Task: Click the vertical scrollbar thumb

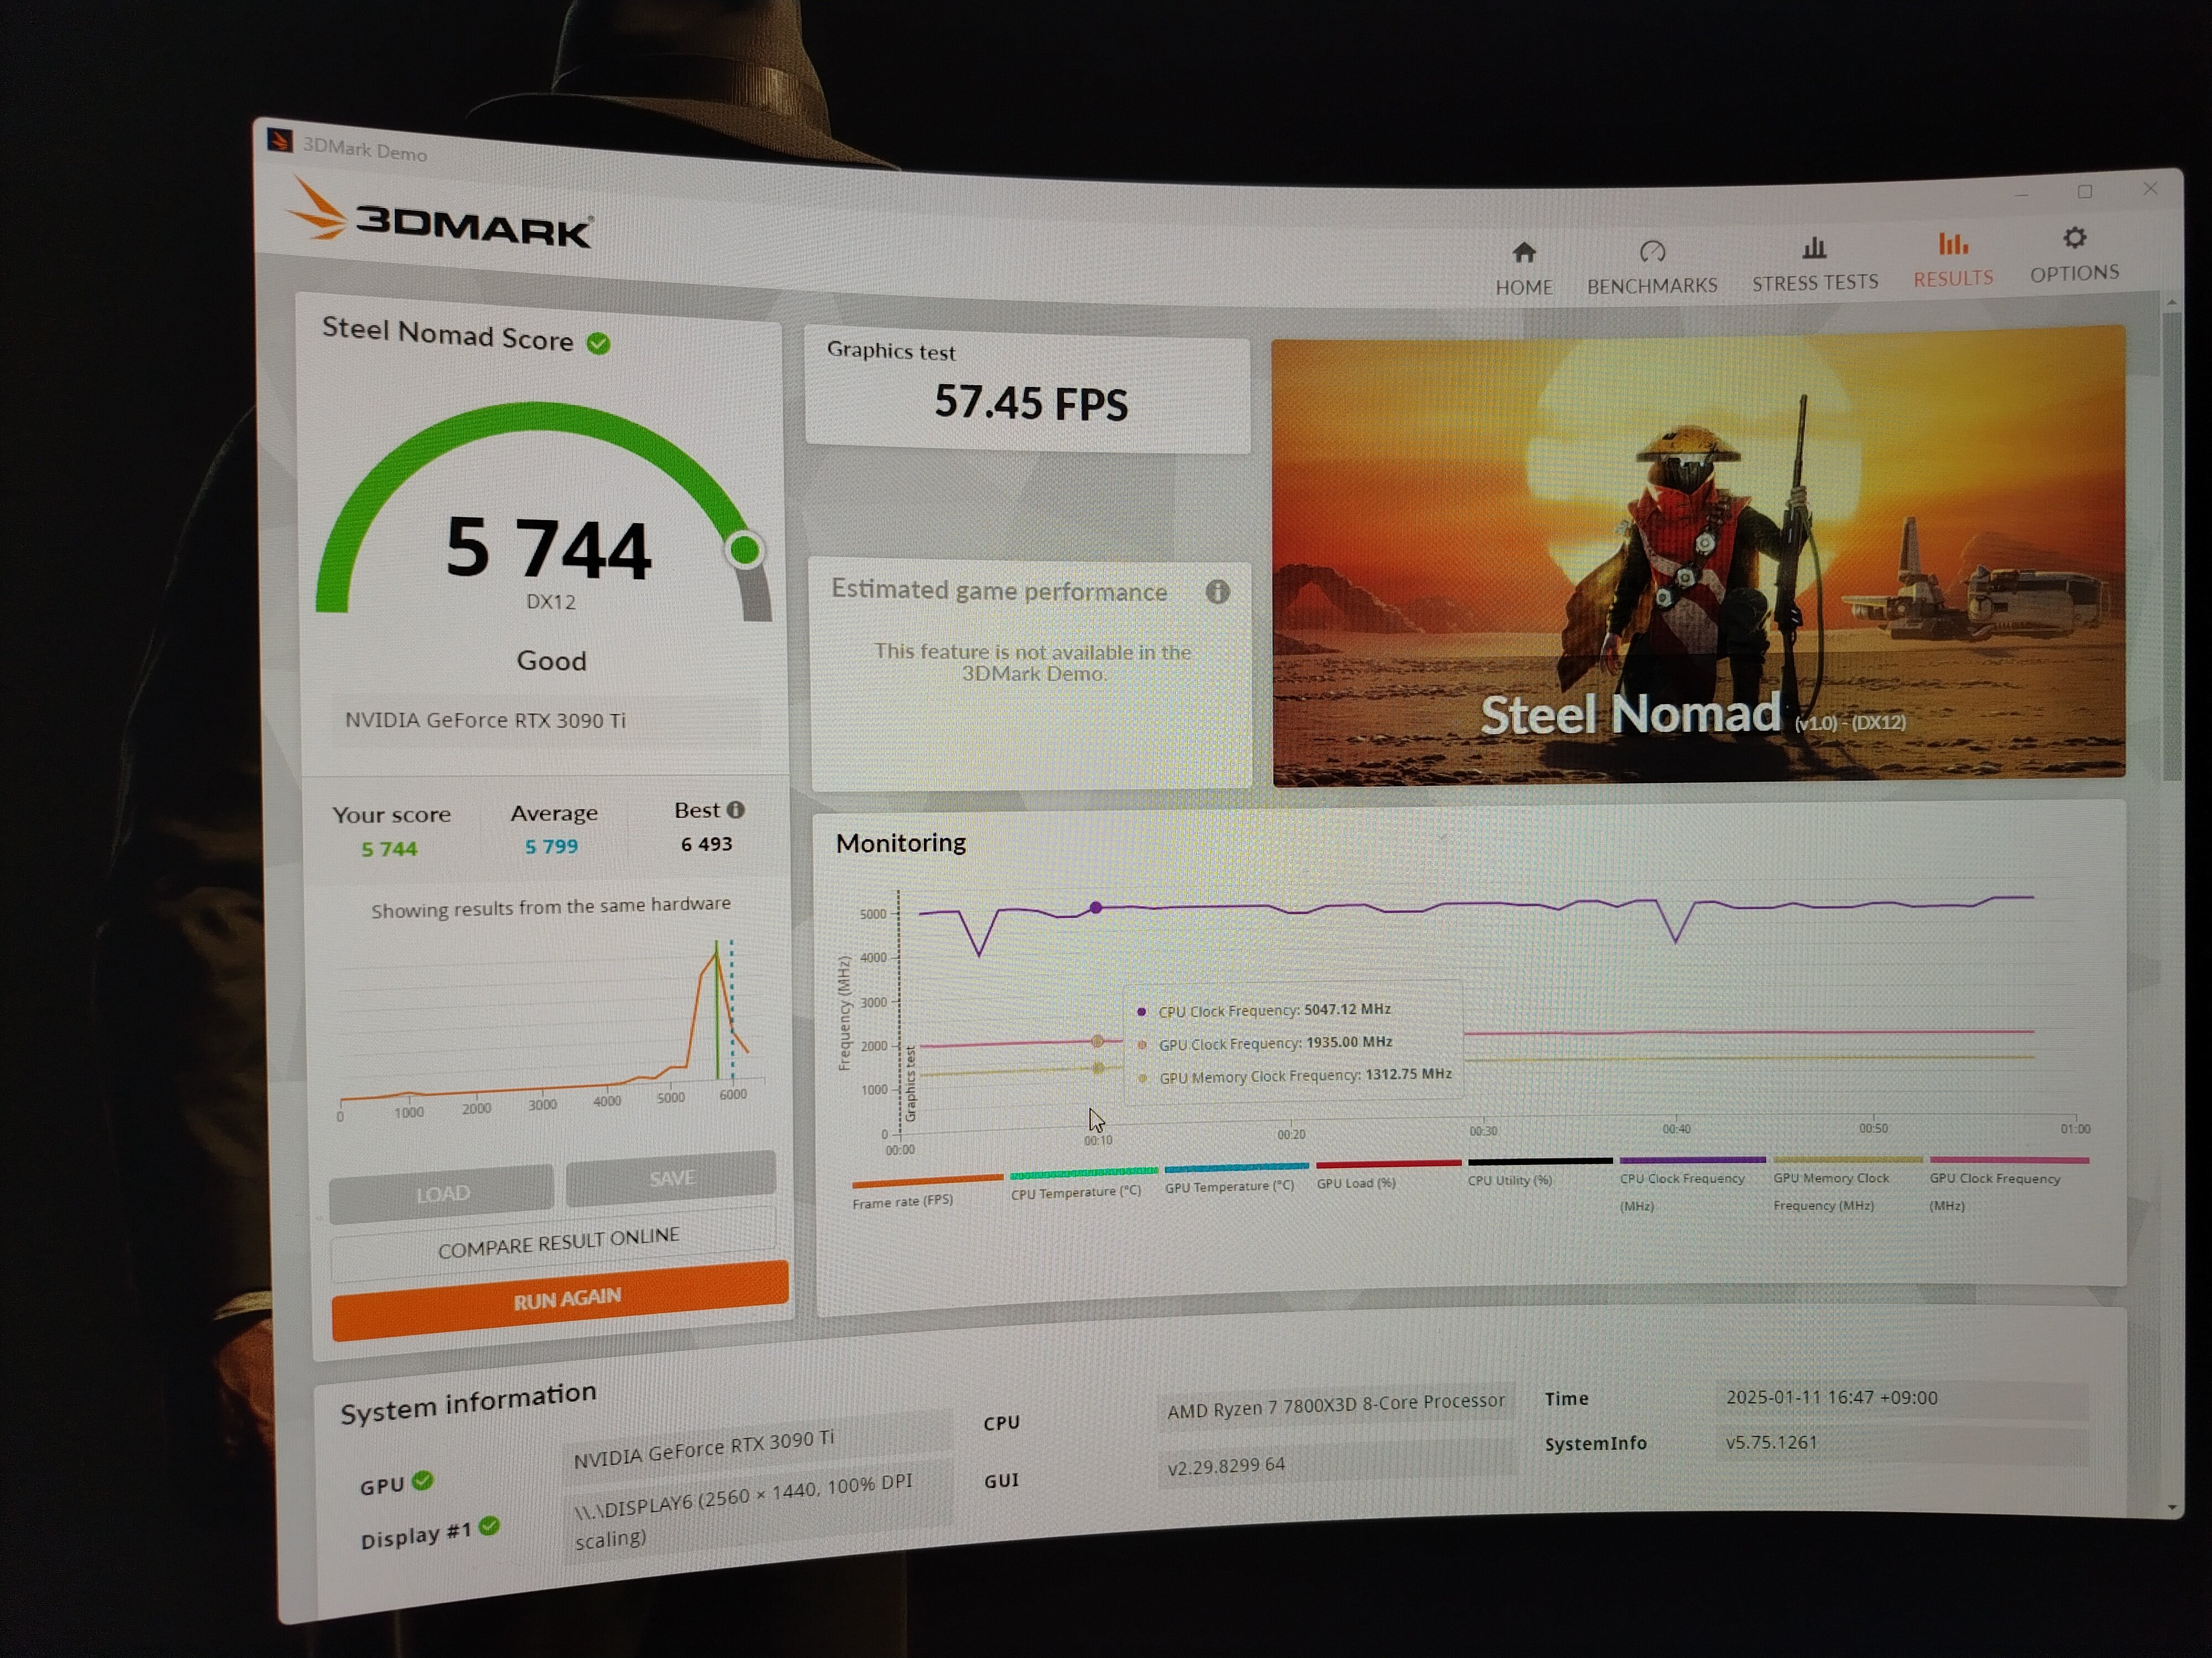Action: click(2171, 545)
